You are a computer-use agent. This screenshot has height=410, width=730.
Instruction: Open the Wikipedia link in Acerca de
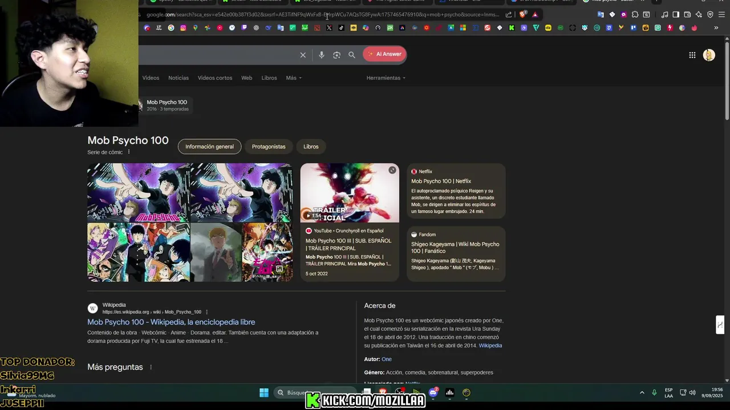click(x=490, y=346)
